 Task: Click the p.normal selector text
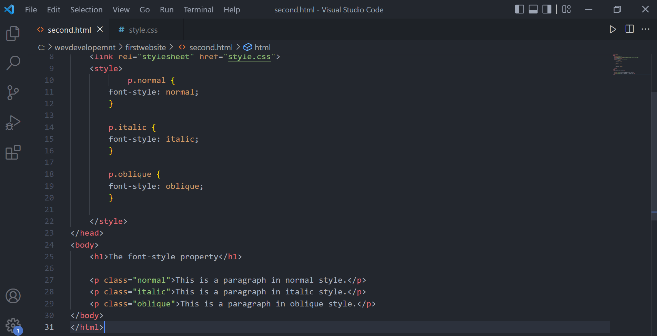(x=146, y=80)
